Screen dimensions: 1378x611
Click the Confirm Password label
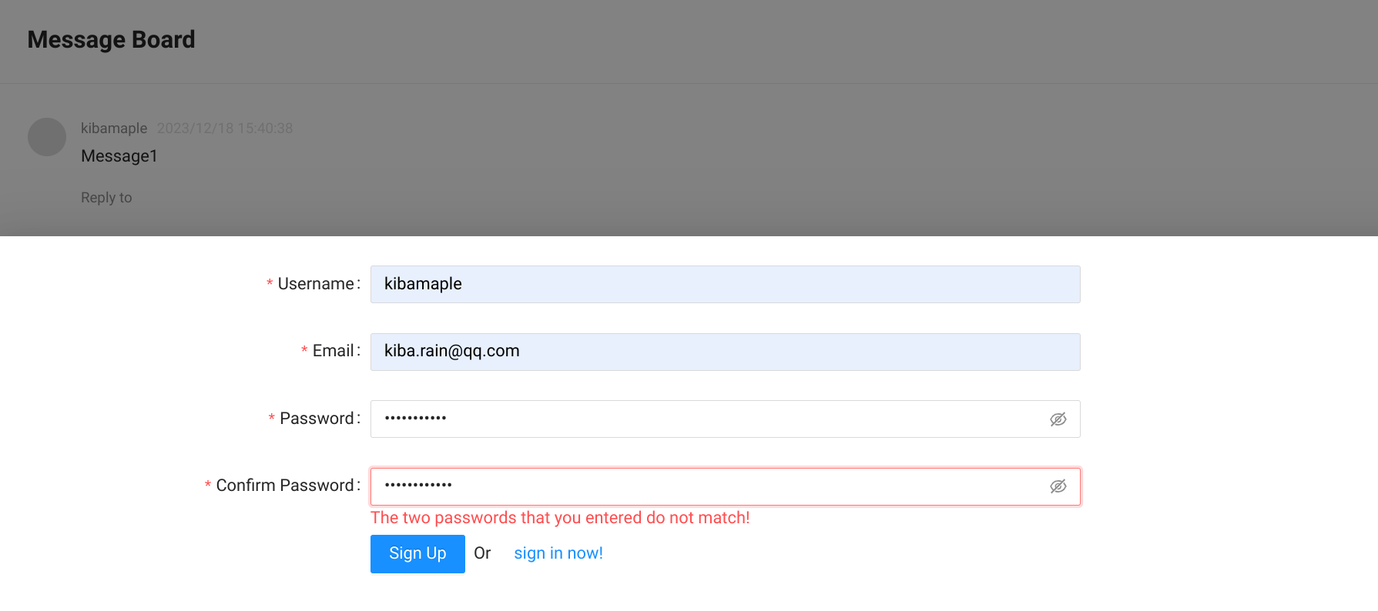tap(285, 486)
